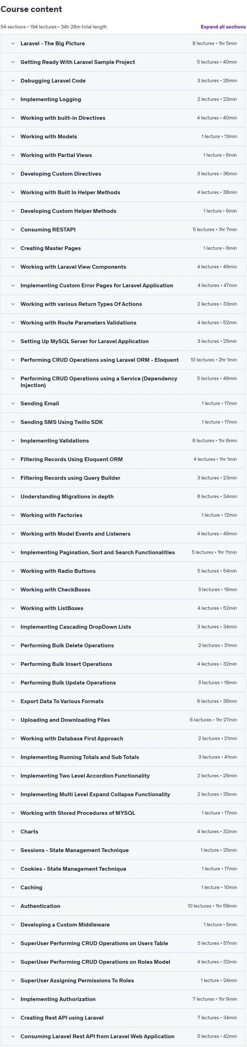Viewport: 247px width, 1047px height.
Task: Click the 'Expand all sections' link
Action: coord(223,27)
